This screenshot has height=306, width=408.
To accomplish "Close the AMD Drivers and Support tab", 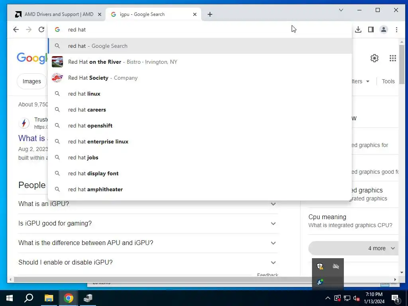I will pyautogui.click(x=99, y=14).
